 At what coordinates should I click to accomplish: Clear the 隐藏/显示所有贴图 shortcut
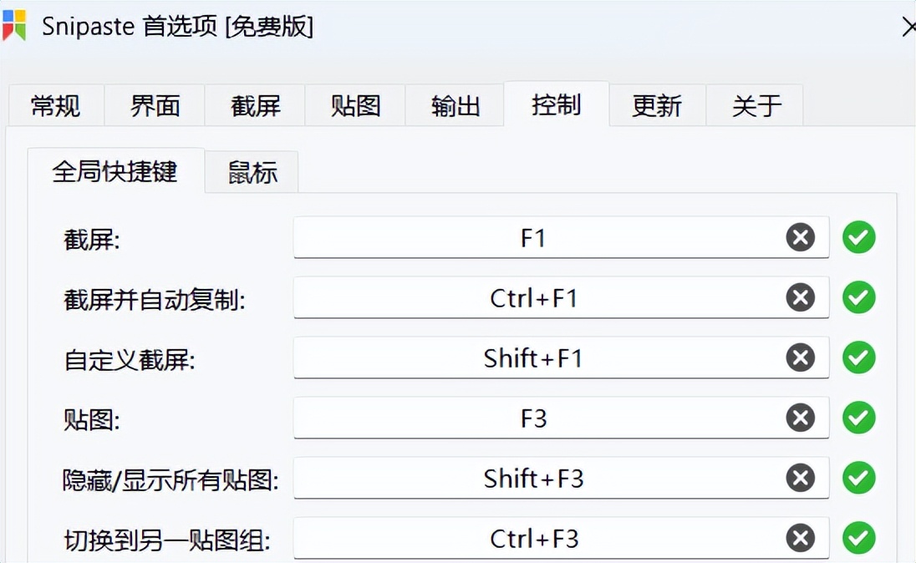point(801,478)
